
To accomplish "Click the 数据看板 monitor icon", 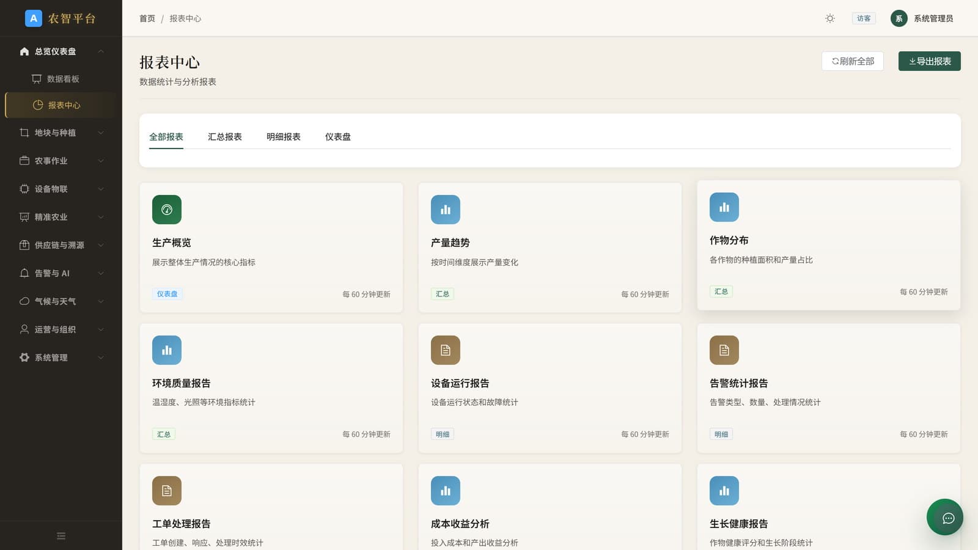I will pos(37,79).
